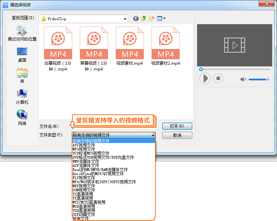The image size is (277, 221).
Task: Play the video preview
Action: point(205,78)
